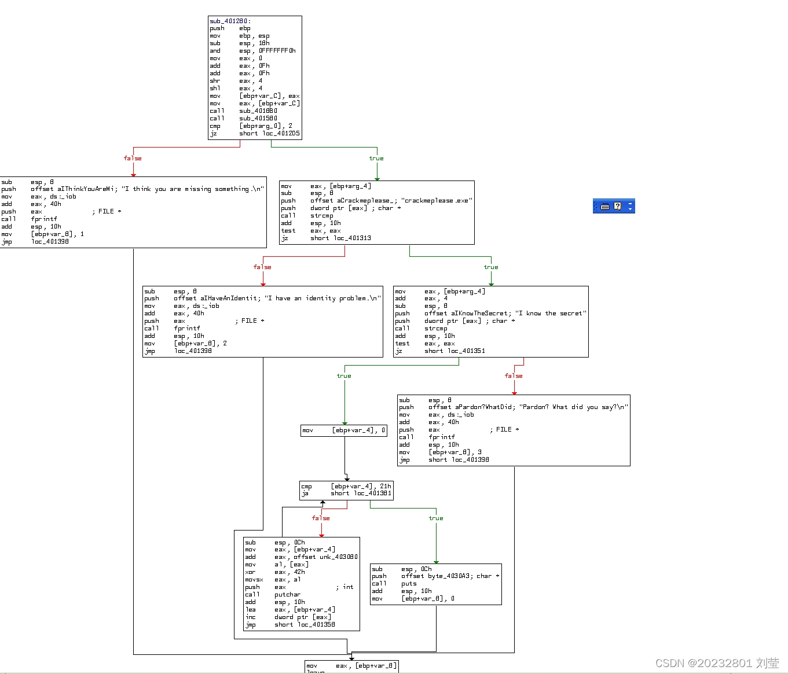Select add eax, offset unk_403080 line
The image size is (788, 674).
tap(302, 557)
